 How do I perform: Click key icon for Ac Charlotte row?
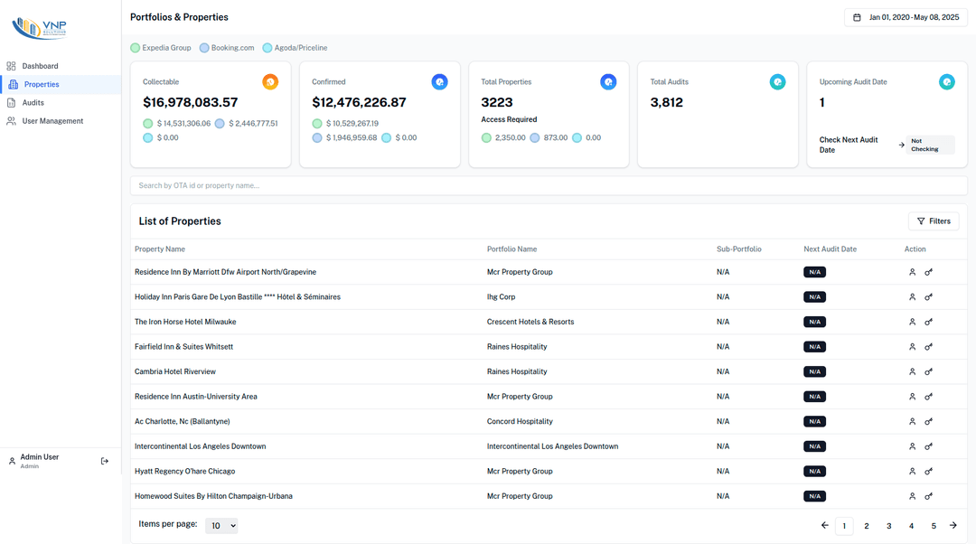tap(929, 421)
